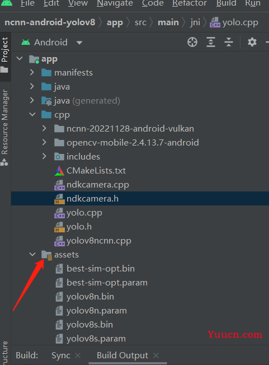
Task: Expand the manifests folder
Action: pos(32,73)
